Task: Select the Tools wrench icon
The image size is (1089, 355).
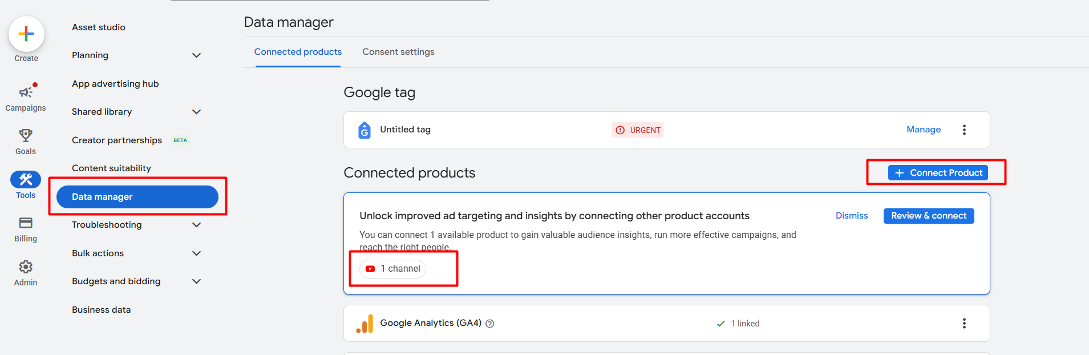Action: 26,180
